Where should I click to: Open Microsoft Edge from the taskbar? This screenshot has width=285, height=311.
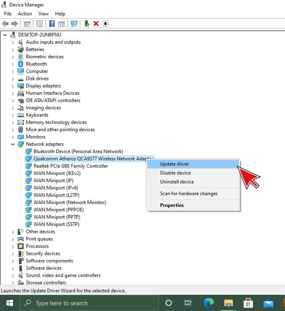pos(209,303)
